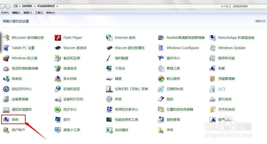This screenshot has width=267, height=144.
Task: Open the 键盘 keyboard icon
Action: pos(109,79)
